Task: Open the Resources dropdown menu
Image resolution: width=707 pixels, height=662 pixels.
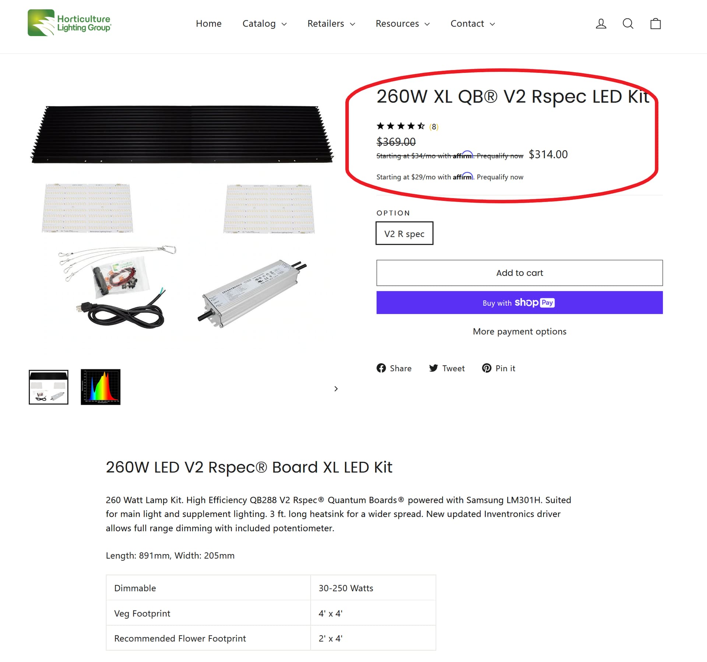Action: tap(402, 24)
